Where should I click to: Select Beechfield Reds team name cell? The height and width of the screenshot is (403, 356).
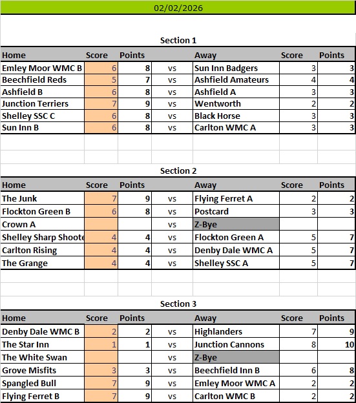coord(43,80)
